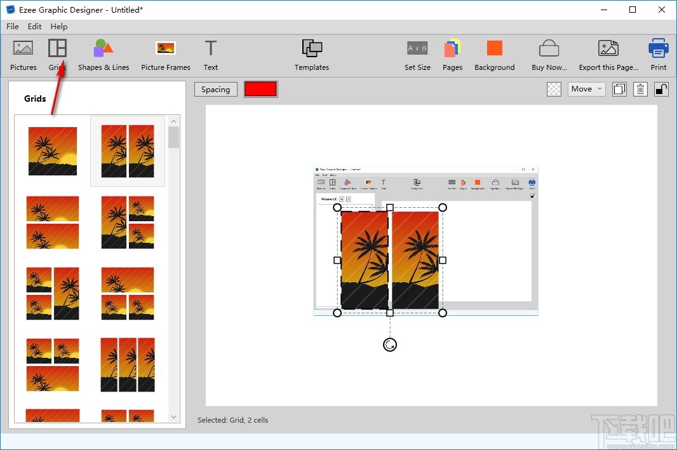The width and height of the screenshot is (677, 450).
Task: Click the top-right corner resize handle
Action: [443, 207]
